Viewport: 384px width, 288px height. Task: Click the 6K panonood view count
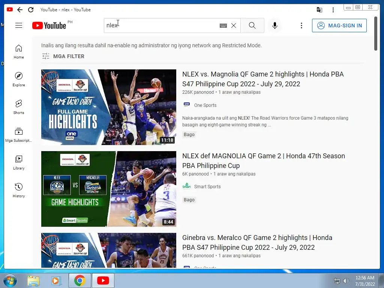click(x=195, y=174)
